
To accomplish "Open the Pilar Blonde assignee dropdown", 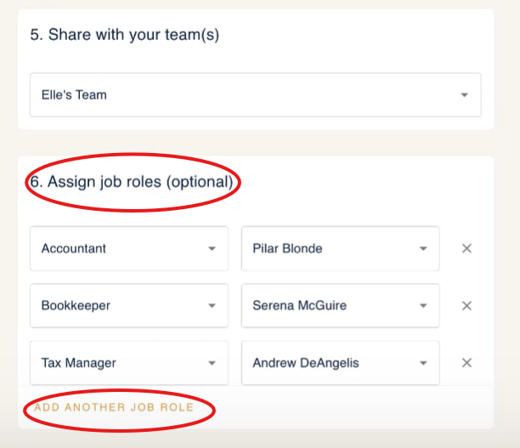I will point(341,248).
